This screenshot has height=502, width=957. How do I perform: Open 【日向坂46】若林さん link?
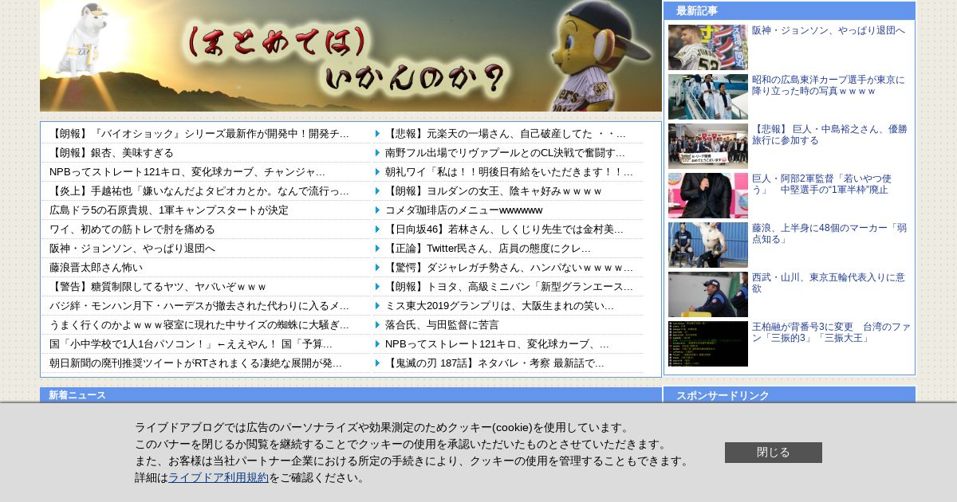point(505,229)
